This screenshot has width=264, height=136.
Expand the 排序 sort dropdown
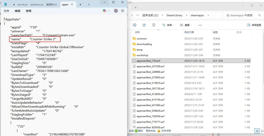pyautogui.click(x=168, y=25)
